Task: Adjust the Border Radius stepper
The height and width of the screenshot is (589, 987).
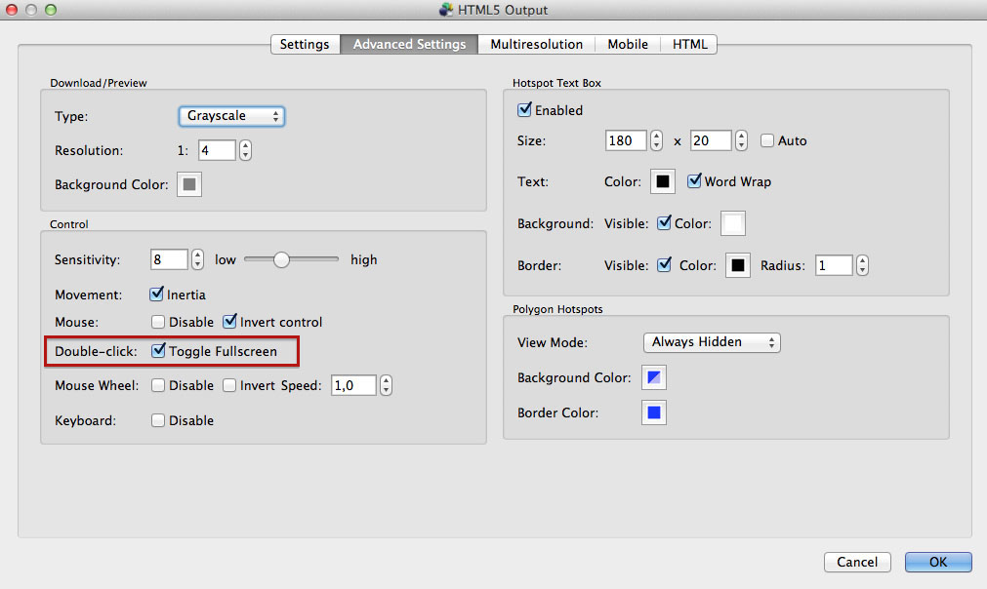Action: (862, 265)
